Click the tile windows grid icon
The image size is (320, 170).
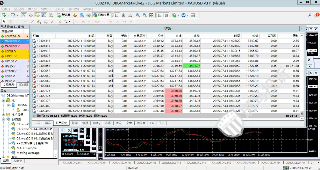(x=151, y=15)
